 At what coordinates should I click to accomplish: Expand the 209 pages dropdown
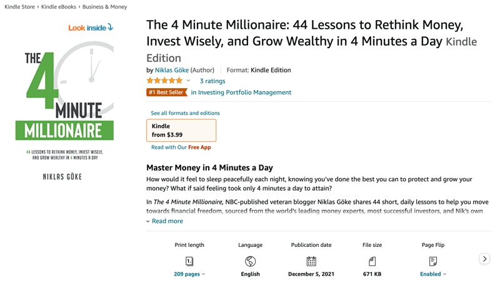(x=189, y=274)
